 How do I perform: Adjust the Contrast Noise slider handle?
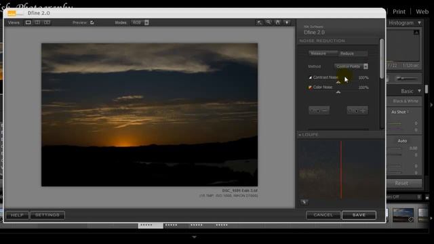338,82
